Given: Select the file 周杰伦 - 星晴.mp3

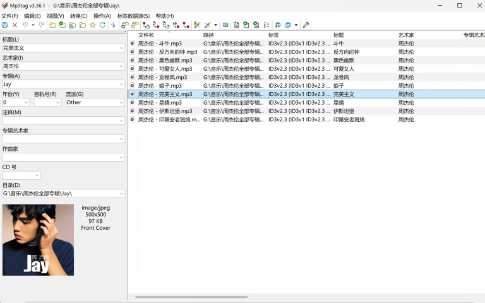Looking at the screenshot, I should (x=160, y=103).
